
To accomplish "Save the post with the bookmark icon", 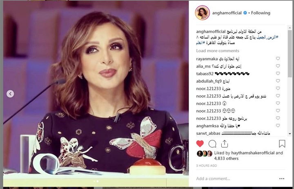I will click(x=282, y=144).
